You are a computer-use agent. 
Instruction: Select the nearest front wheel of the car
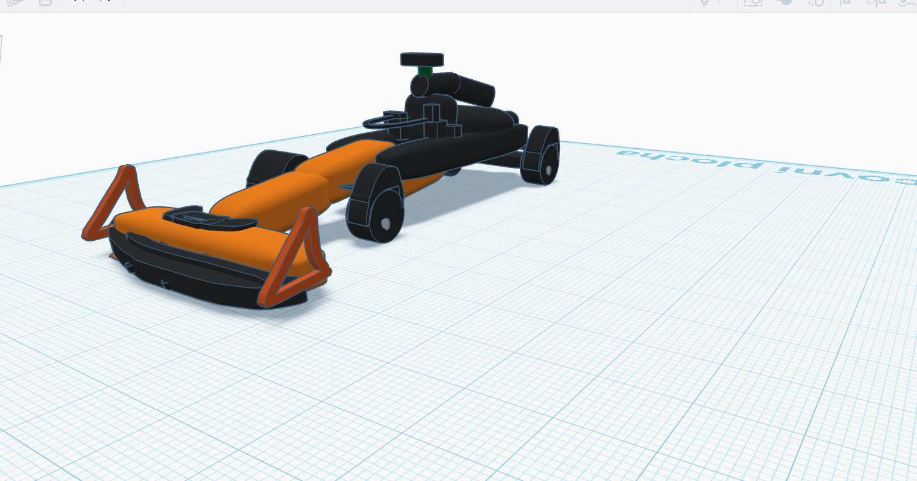tap(375, 203)
